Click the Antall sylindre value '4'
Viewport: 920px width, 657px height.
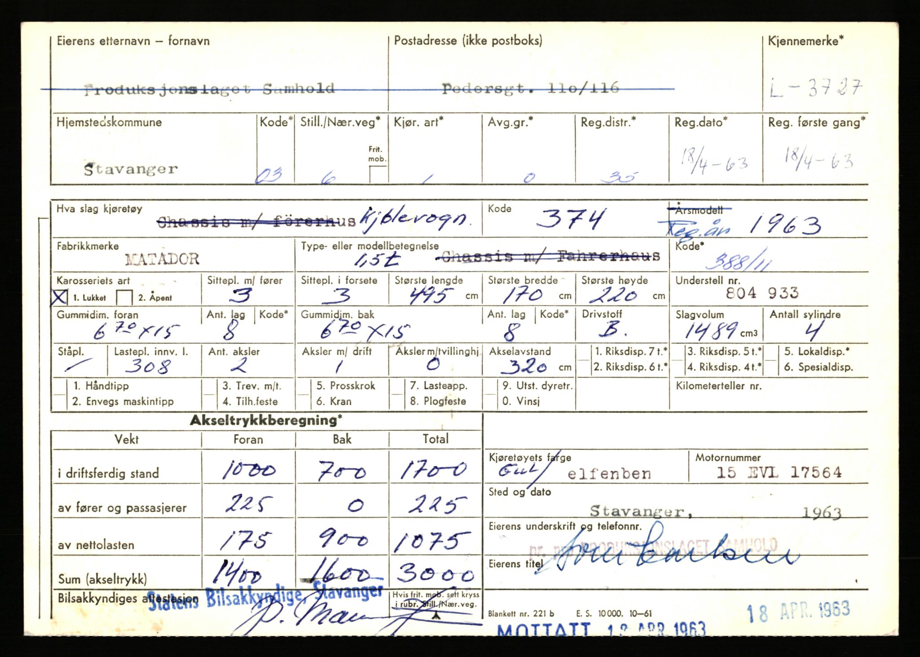[x=814, y=331]
